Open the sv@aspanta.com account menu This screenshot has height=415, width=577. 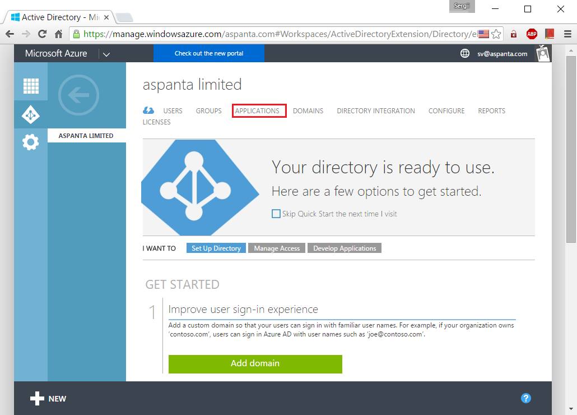click(x=503, y=53)
